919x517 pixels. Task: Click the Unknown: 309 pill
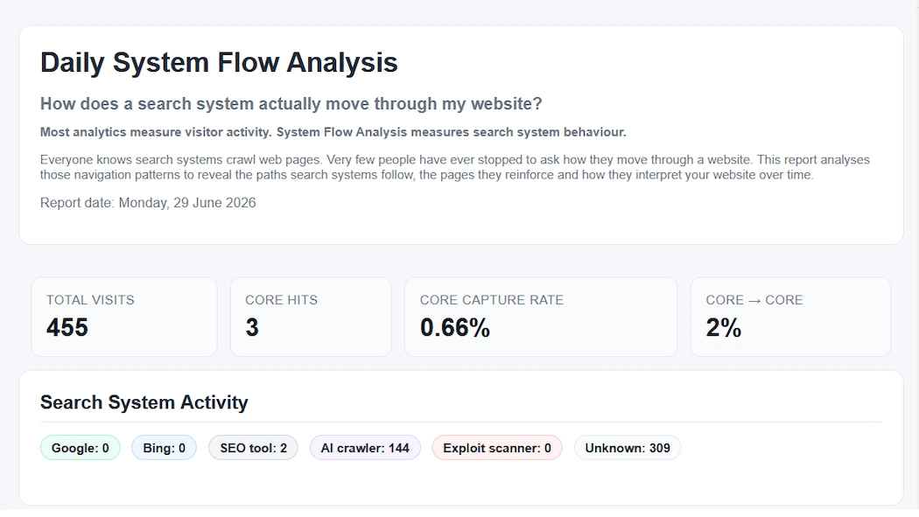(628, 448)
